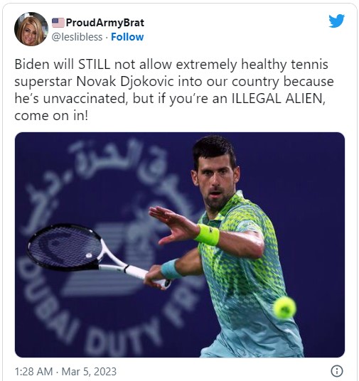Click 'come on in!' tweet line

point(51,116)
